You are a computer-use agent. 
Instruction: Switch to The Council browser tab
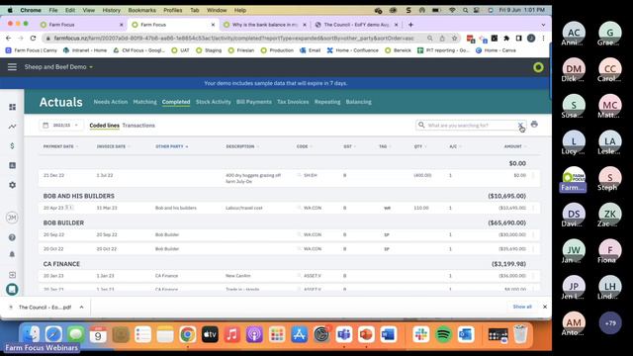(356, 25)
